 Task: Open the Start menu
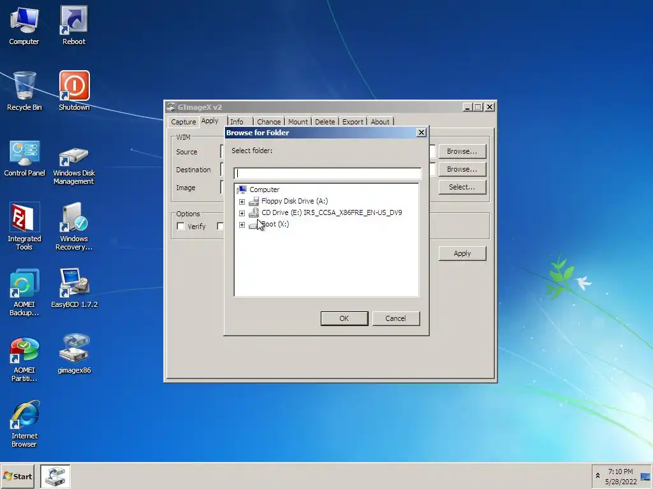pyautogui.click(x=17, y=476)
